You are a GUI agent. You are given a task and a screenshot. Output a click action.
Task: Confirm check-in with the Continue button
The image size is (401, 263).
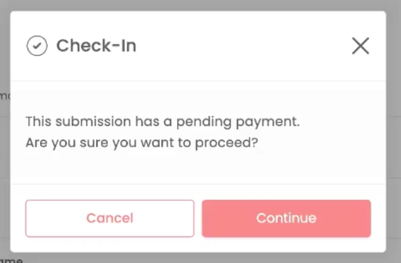tap(286, 218)
